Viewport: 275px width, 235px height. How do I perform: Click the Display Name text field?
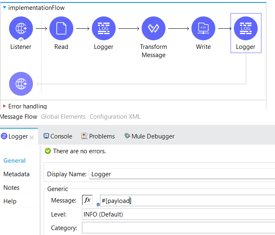181,174
